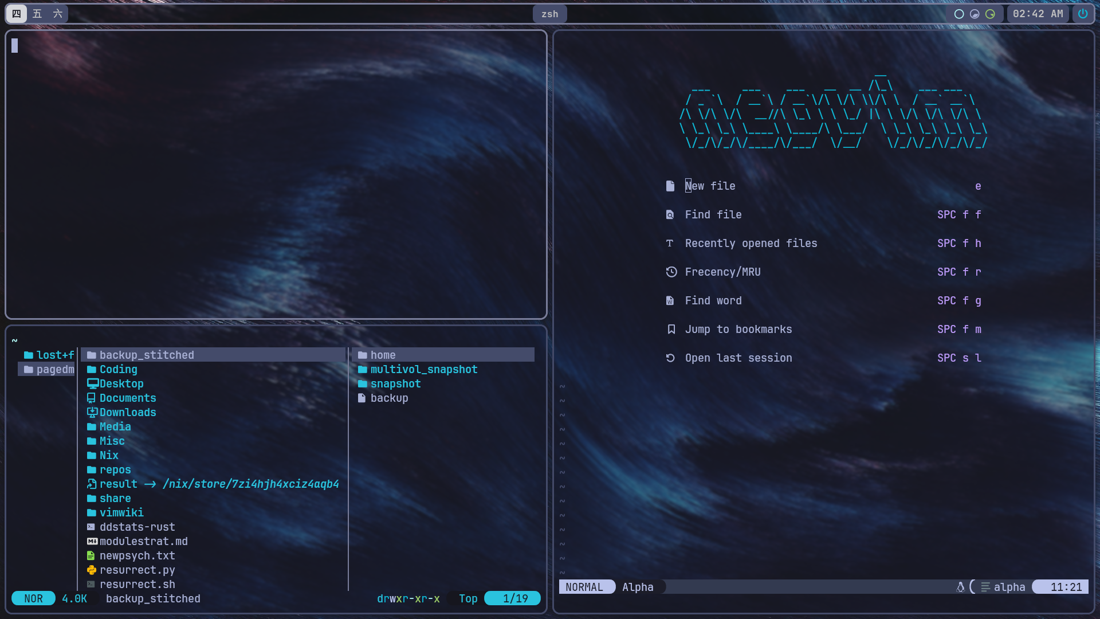This screenshot has height=619, width=1100.
Task: Click the markdown icon on modulestrat.md
Action: [92, 541]
